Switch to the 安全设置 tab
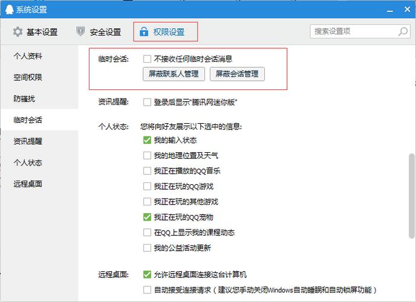416x302 pixels. pyautogui.click(x=99, y=32)
